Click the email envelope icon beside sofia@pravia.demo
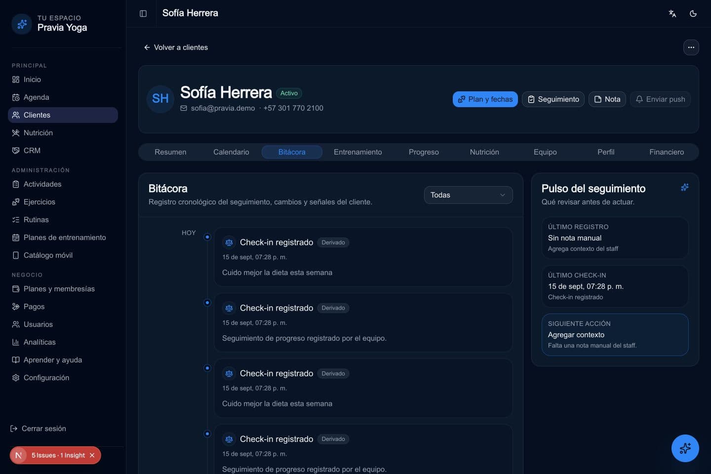This screenshot has height=474, width=711. click(x=184, y=108)
